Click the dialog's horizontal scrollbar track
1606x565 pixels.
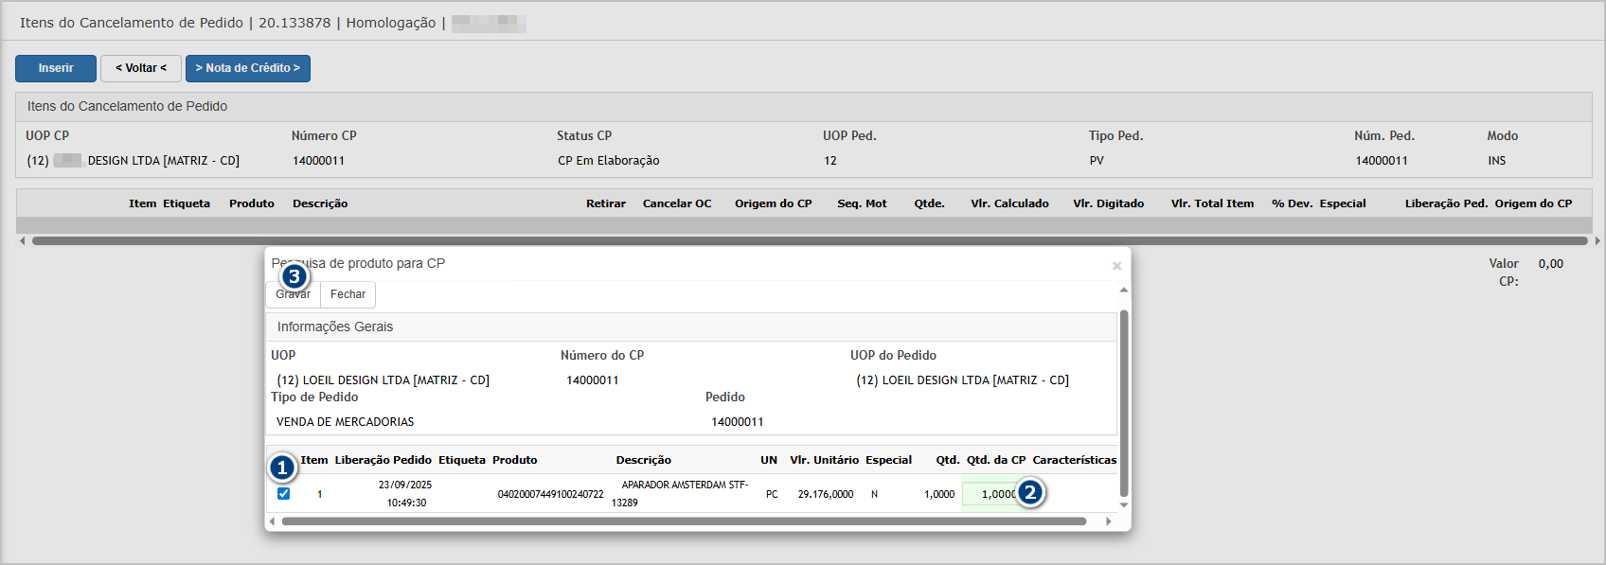684,521
